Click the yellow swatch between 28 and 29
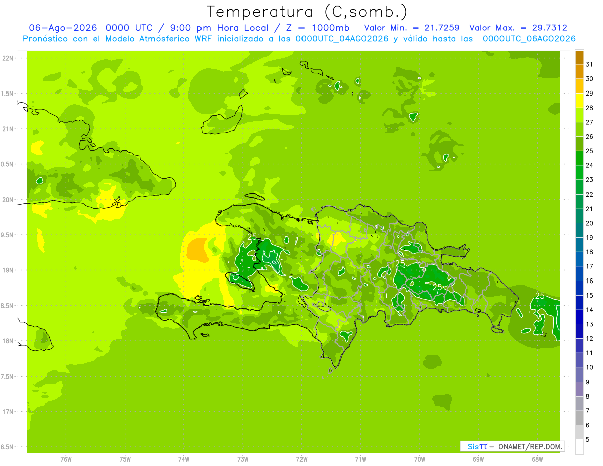603x466 pixels. coord(579,101)
